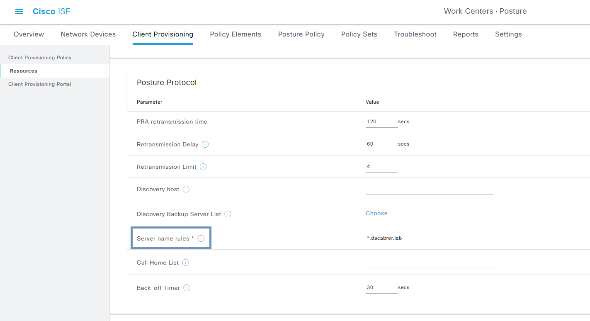The height and width of the screenshot is (321, 590).
Task: Open the hamburger navigation menu
Action: (x=19, y=12)
